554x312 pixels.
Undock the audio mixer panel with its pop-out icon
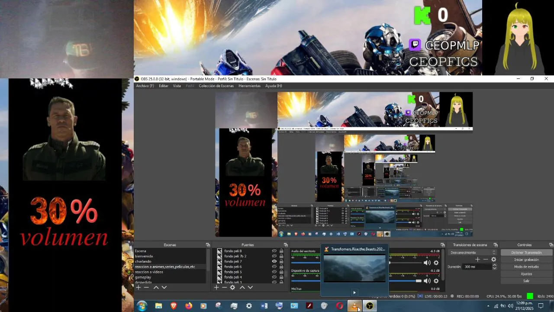coord(442,245)
